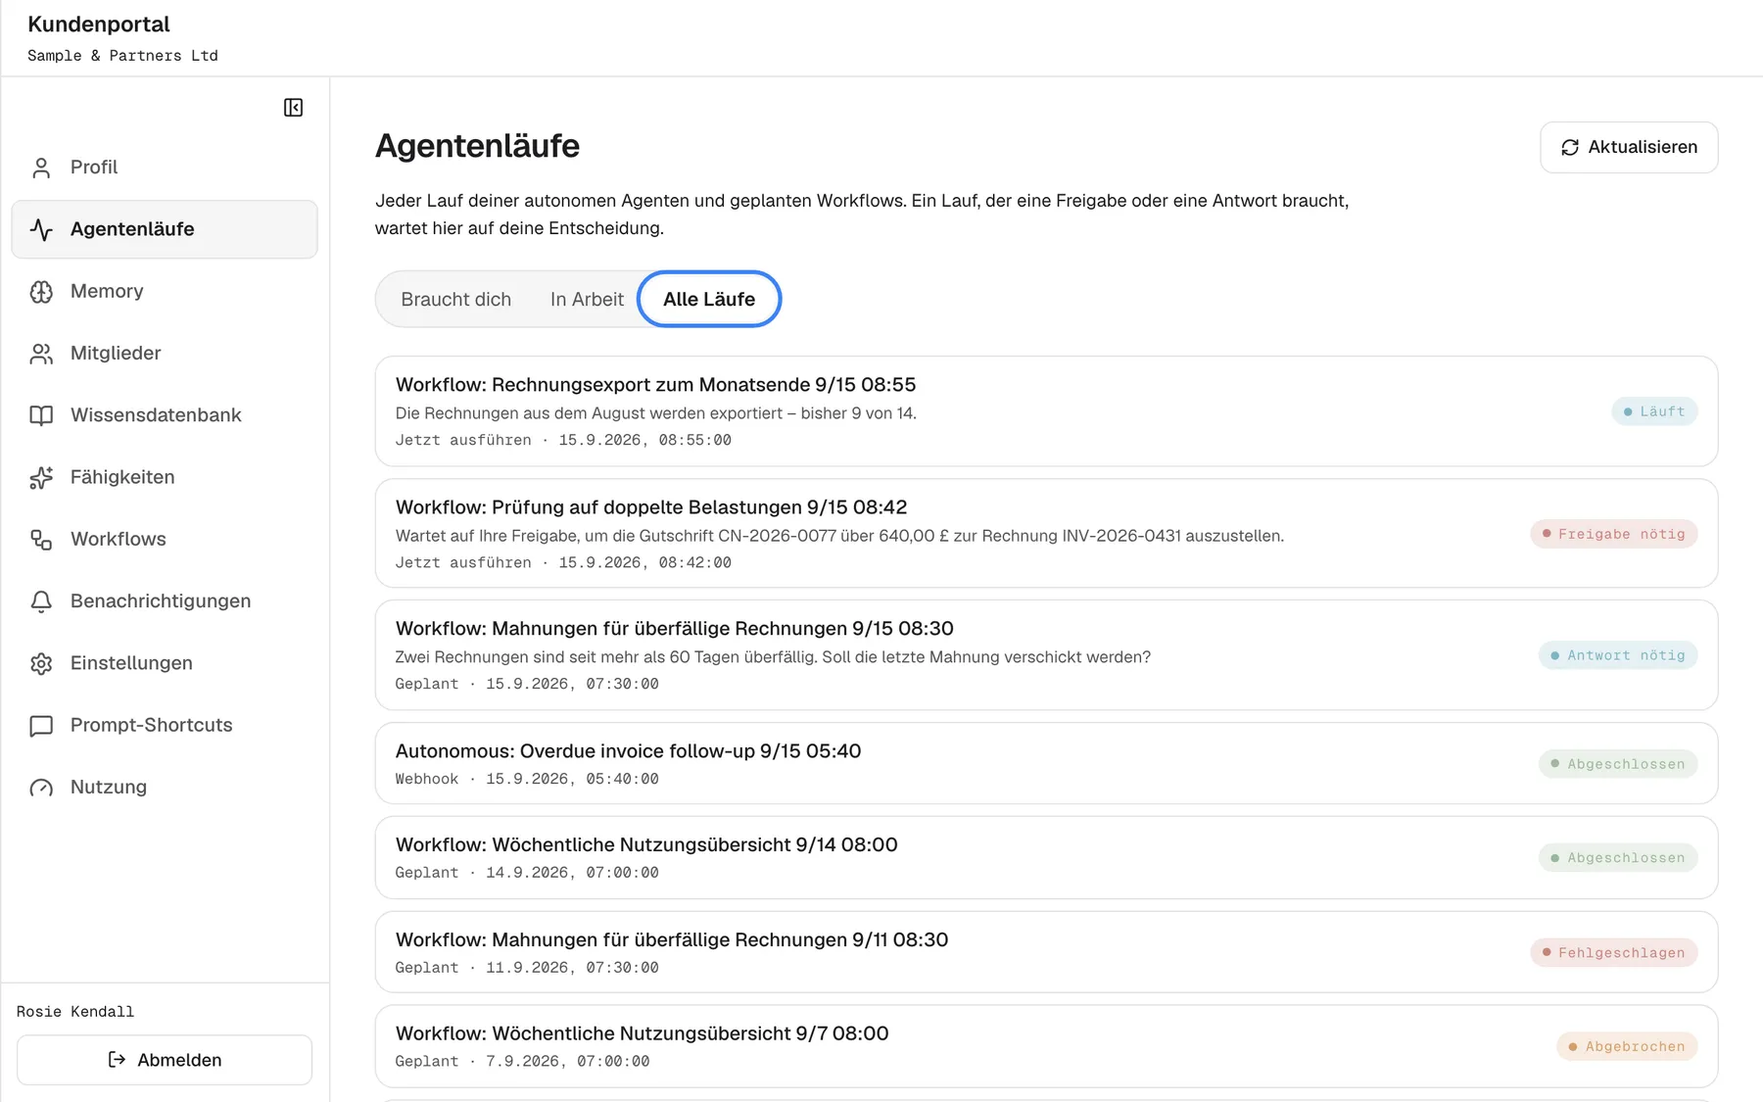
Task: Click the Prompt-Shortcuts chat bubble icon
Action: [x=41, y=726]
